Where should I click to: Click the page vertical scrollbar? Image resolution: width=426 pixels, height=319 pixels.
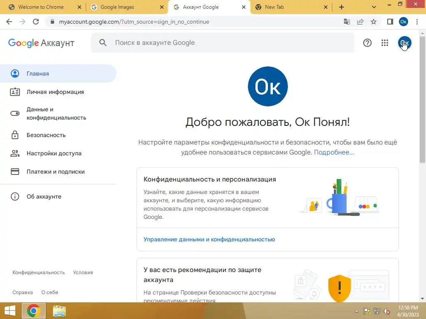[x=422, y=99]
